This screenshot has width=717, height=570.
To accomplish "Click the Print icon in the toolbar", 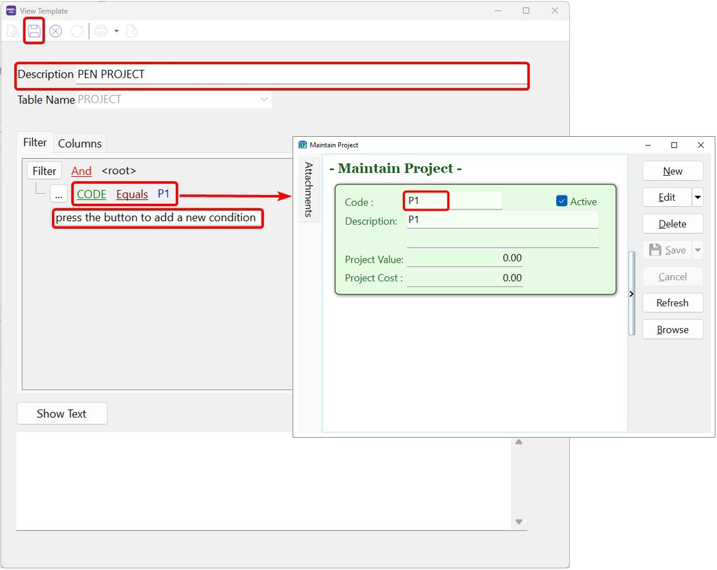I will 101,31.
